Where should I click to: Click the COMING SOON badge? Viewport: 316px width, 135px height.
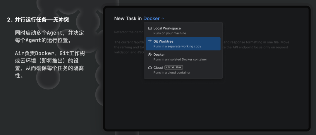174,68
